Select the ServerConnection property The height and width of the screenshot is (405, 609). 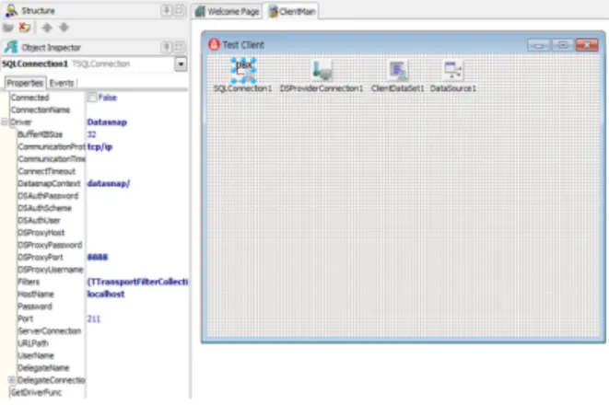point(50,331)
